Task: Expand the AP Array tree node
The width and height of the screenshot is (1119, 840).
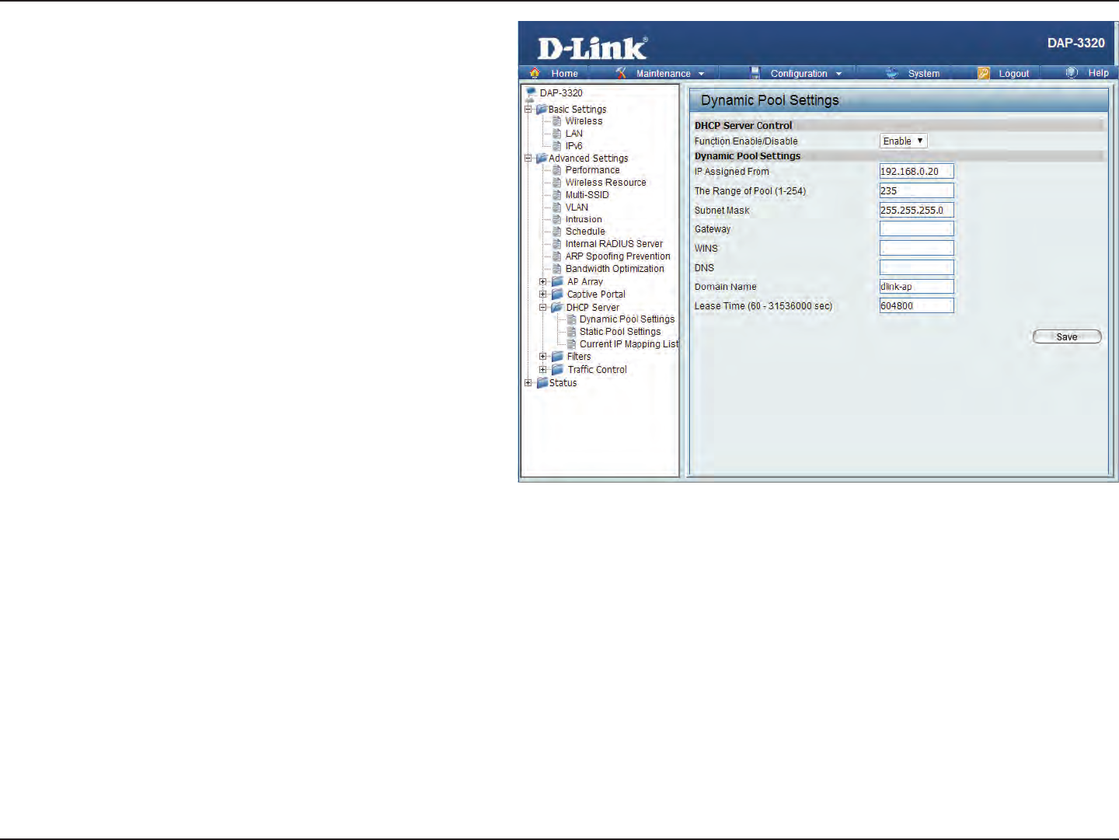Action: [x=542, y=281]
